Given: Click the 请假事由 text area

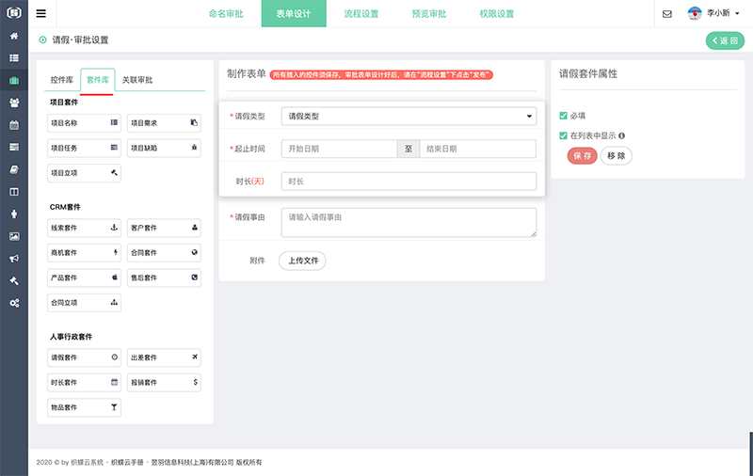Looking at the screenshot, I should tap(409, 222).
